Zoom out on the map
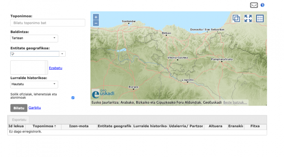This screenshot has height=157, width=284. 96,23
